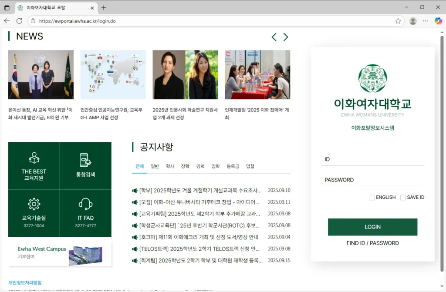Open the world map G-LAMP news thumbnail
The width and height of the screenshot is (446, 292).
pos(113,75)
